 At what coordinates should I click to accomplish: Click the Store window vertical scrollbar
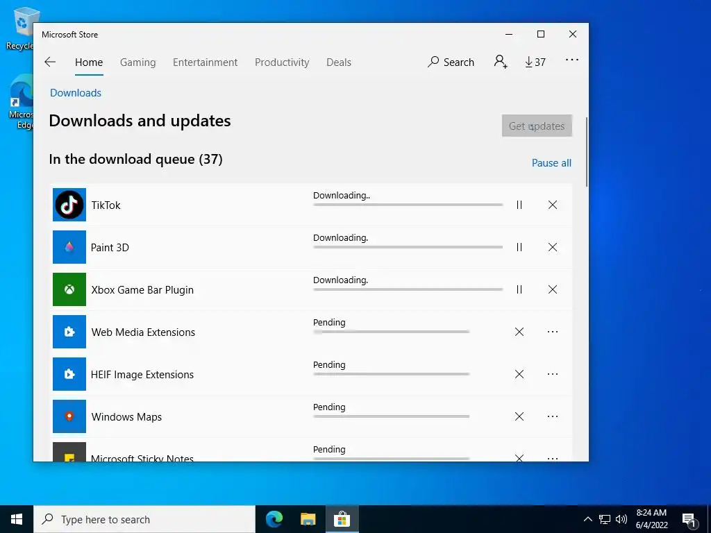point(587,152)
